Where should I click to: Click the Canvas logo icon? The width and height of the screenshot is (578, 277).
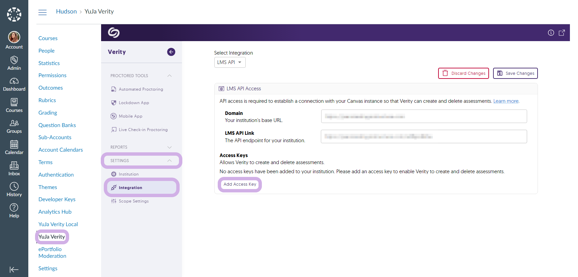(14, 14)
